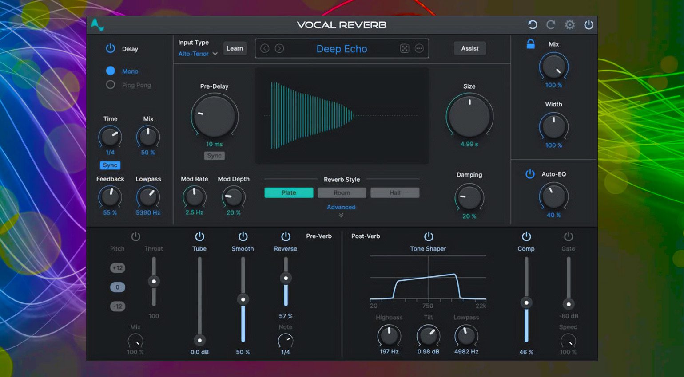Screen dimensions: 684x377
Task: Load the previous preset with left arrow
Action: click(x=265, y=48)
